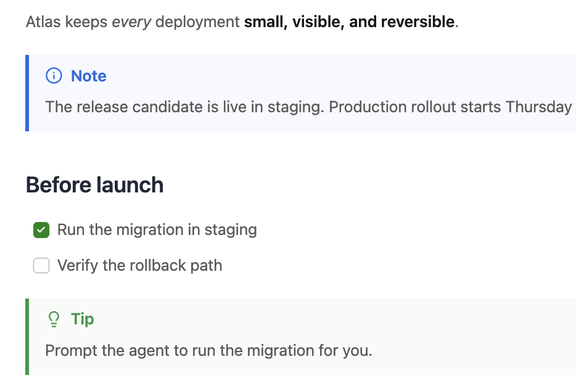Click bold text 'small, visible, and reversible'

349,22
